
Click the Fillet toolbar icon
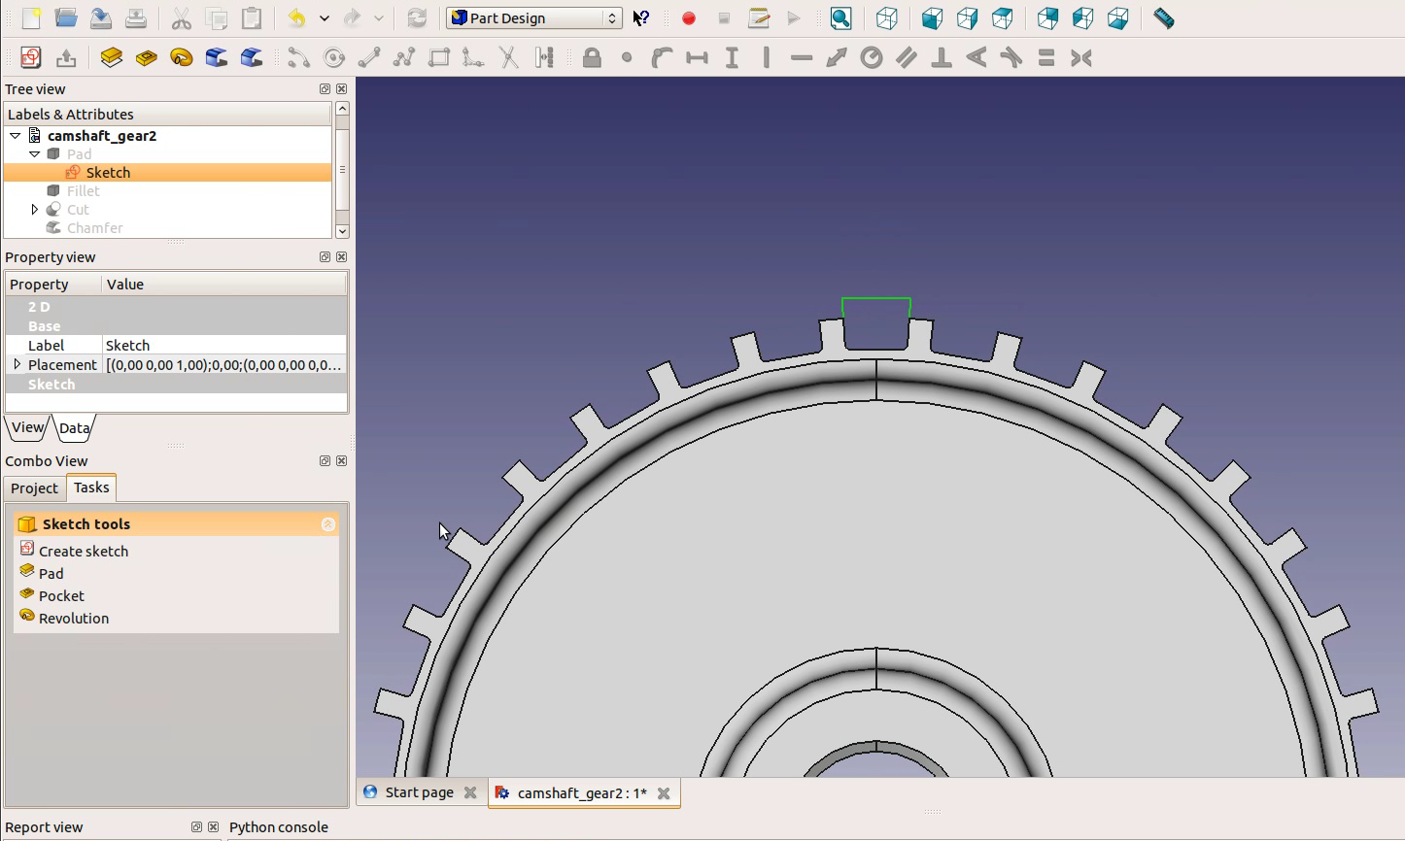click(x=217, y=58)
